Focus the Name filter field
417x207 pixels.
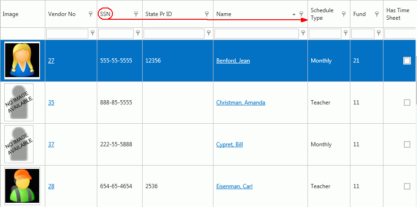pyautogui.click(x=256, y=34)
